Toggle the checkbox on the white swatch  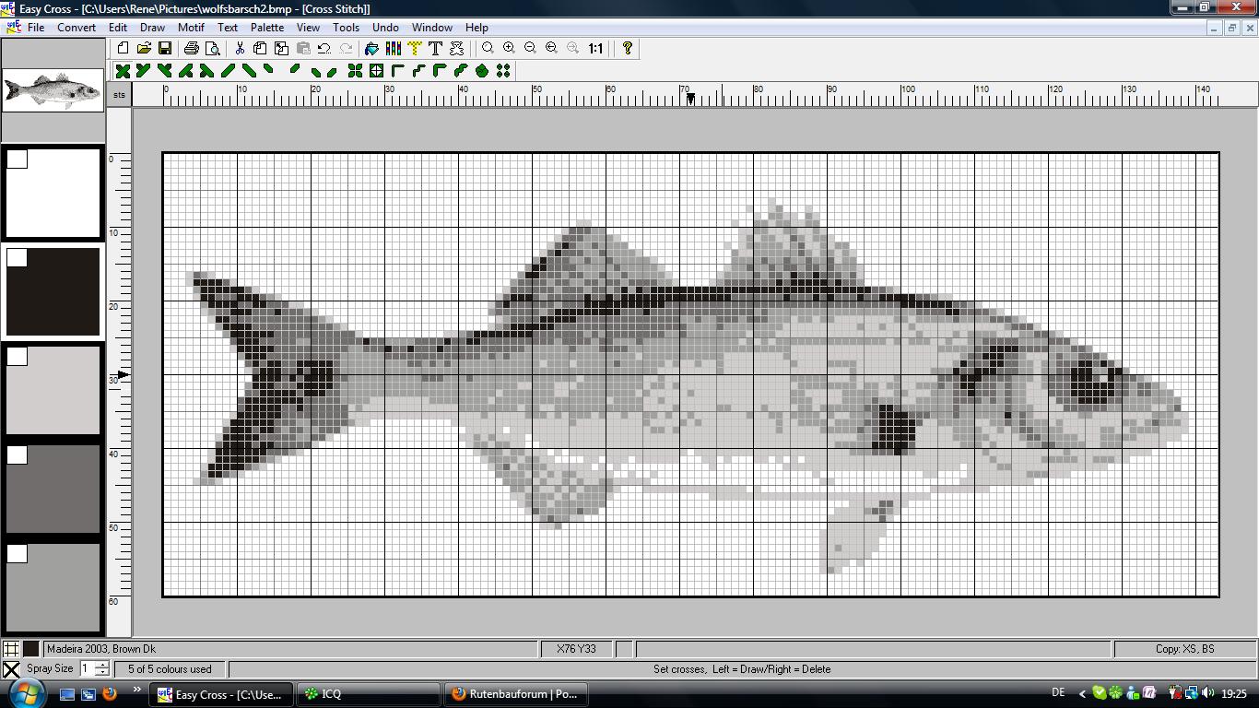tap(18, 159)
